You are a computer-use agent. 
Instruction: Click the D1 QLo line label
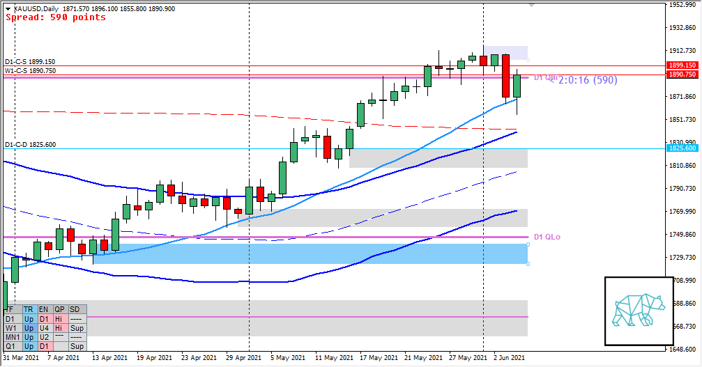[547, 237]
